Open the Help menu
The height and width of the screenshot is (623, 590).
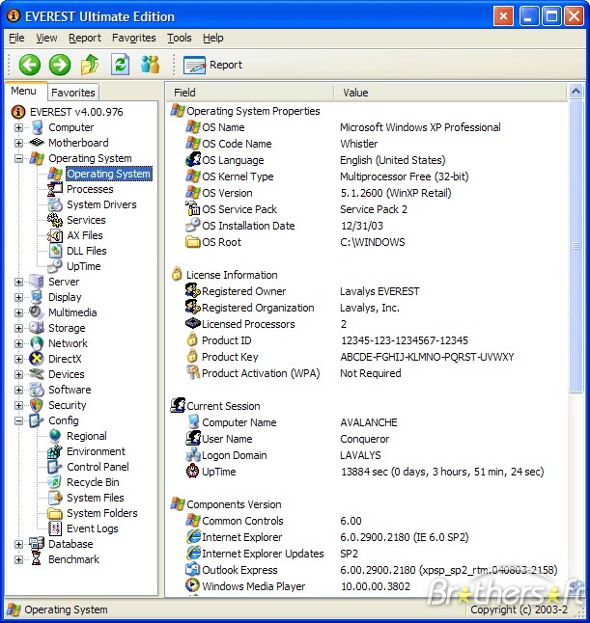tap(212, 38)
